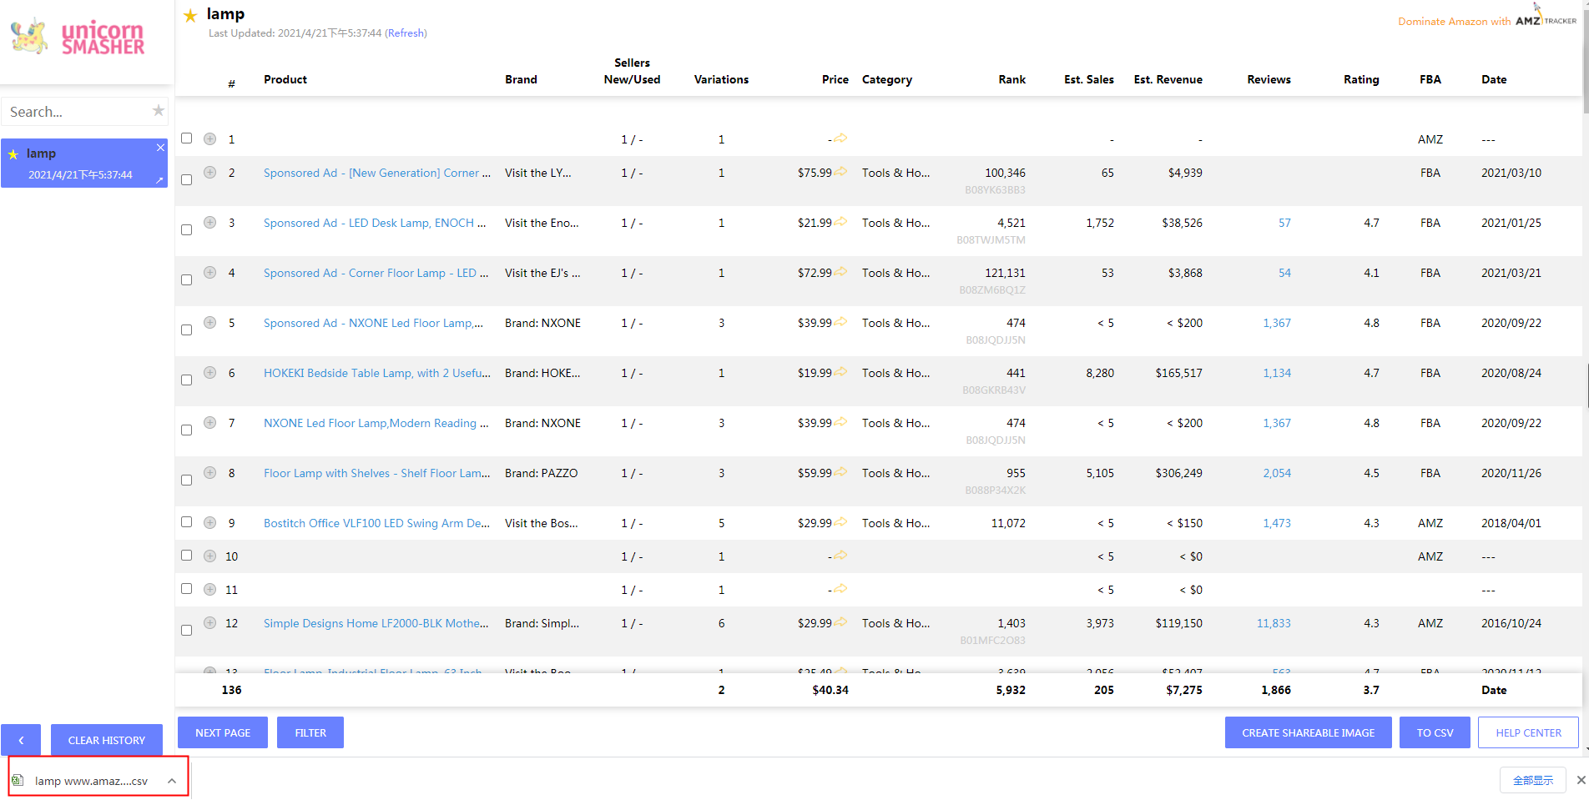Screen dimensions: 1589x800
Task: Select checkbox for row 5
Action: (x=187, y=330)
